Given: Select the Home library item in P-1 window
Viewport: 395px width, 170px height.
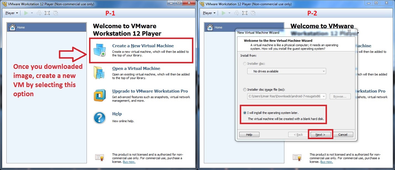Looking at the screenshot, I should (x=46, y=27).
